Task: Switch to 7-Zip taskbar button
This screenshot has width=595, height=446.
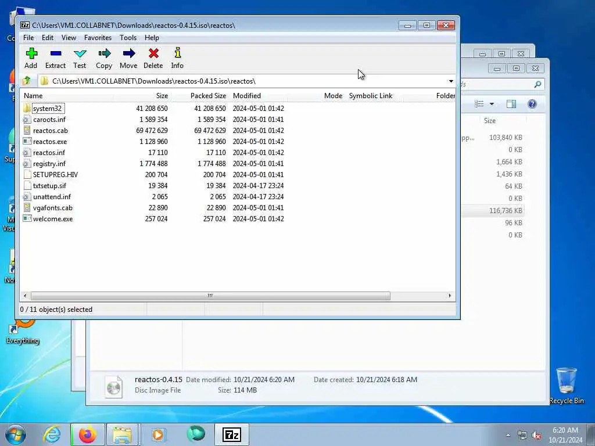Action: click(x=231, y=434)
